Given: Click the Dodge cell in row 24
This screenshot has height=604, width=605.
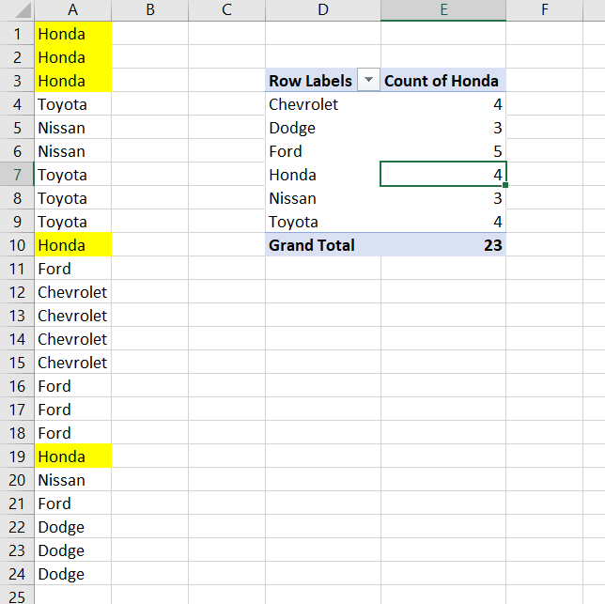Looking at the screenshot, I should click(73, 574).
